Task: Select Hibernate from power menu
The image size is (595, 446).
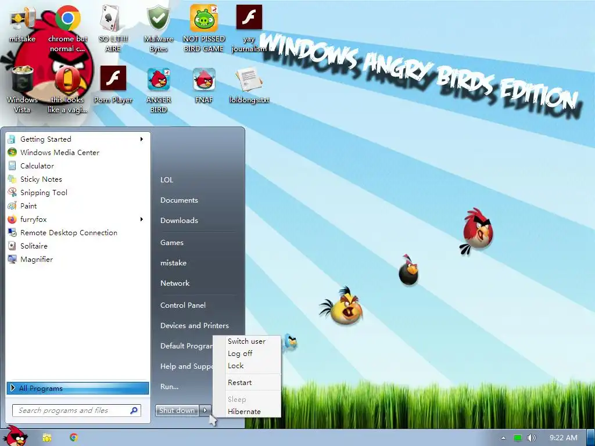Action: (244, 412)
